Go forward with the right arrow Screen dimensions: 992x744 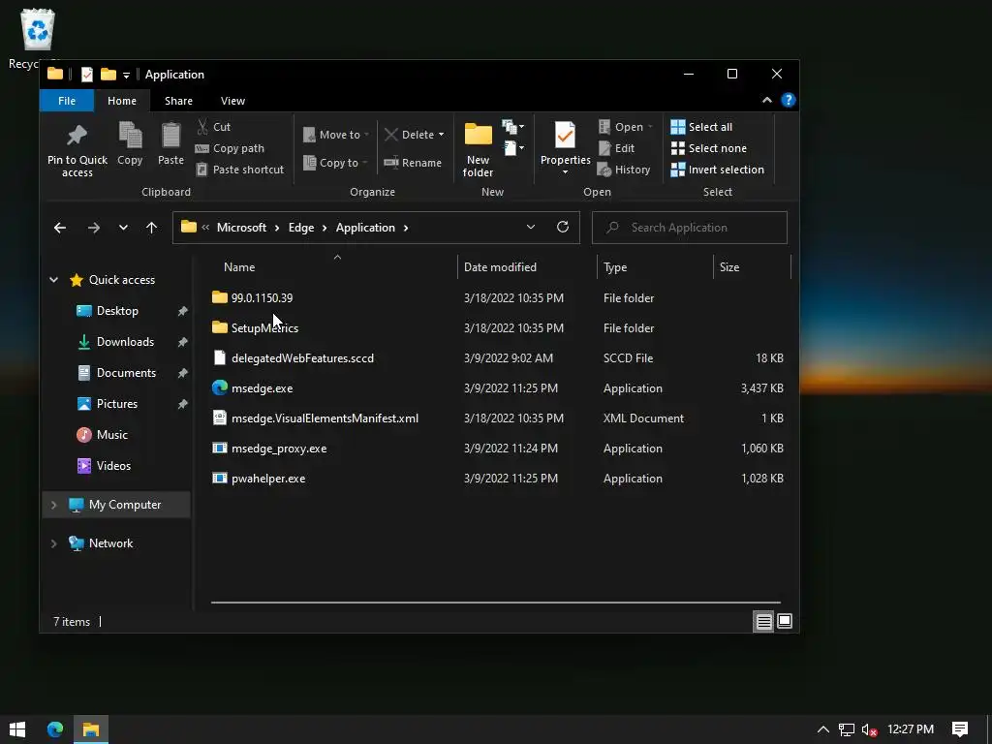(x=94, y=228)
